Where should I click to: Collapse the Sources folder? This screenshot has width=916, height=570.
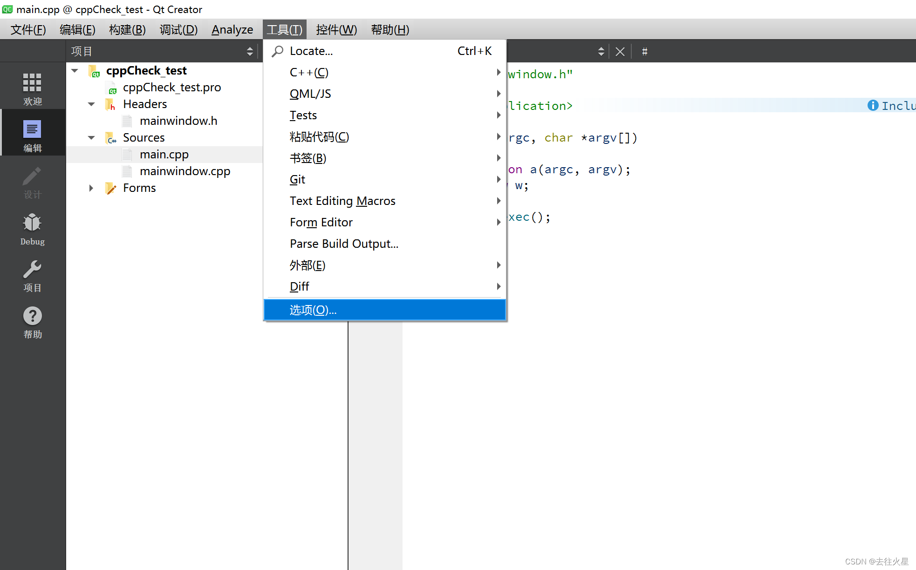(91, 137)
